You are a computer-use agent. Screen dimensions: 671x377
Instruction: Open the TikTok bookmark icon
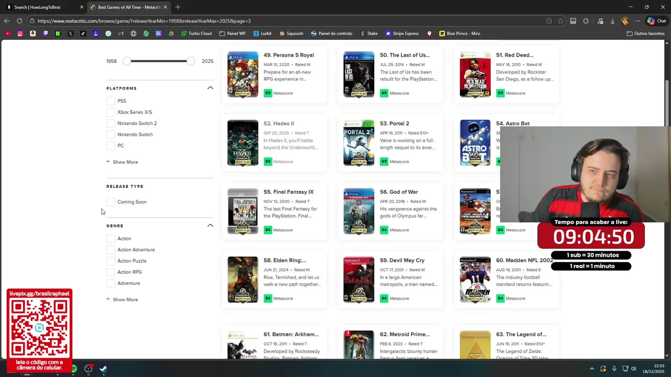coord(83,34)
